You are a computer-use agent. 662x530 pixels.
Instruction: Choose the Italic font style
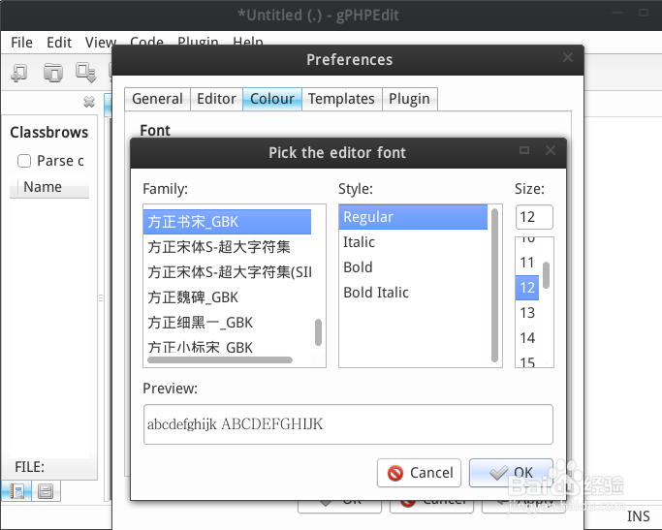point(413,242)
